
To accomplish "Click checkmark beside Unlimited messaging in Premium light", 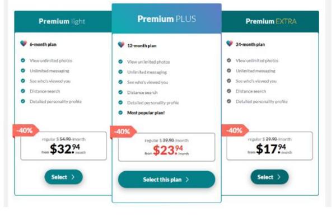I will pos(23,71).
